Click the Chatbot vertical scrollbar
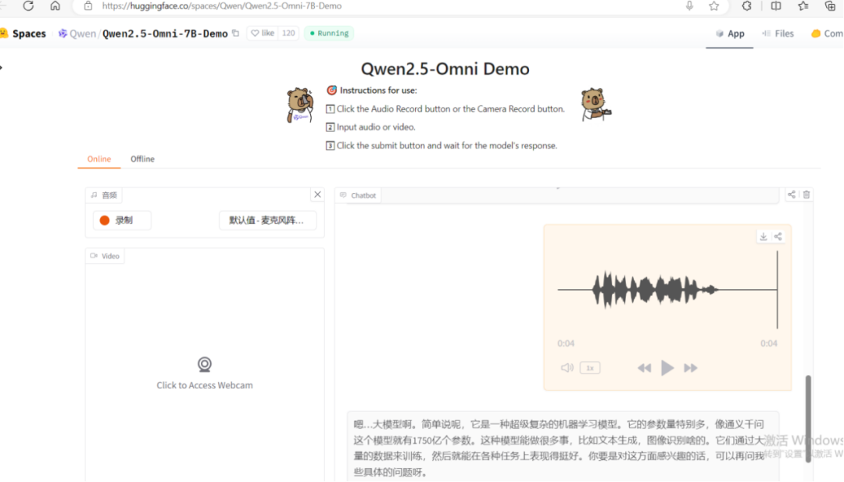844x482 pixels. [x=808, y=419]
